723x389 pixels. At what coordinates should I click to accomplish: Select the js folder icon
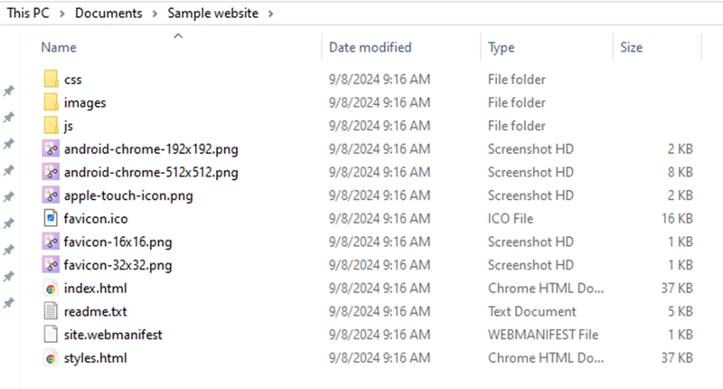tap(51, 126)
